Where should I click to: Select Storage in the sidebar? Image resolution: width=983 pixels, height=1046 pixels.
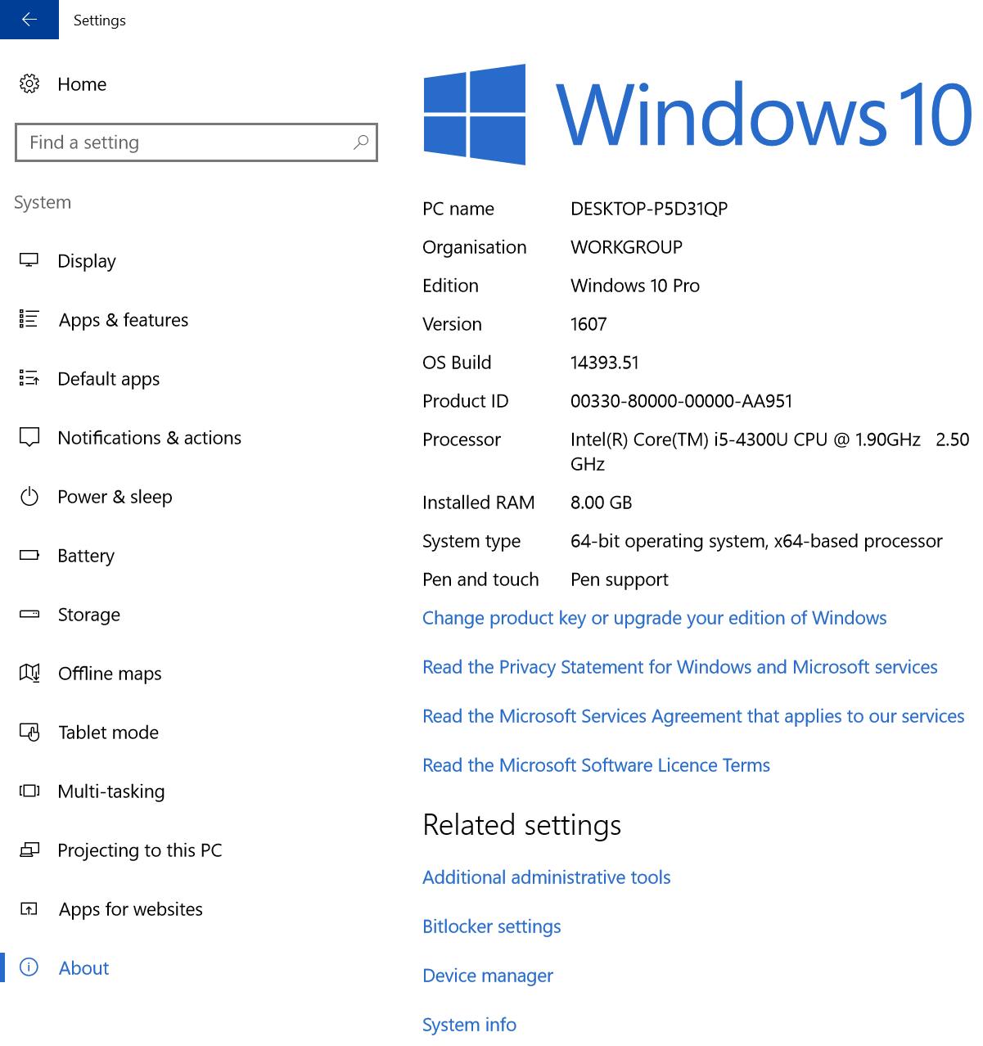pyautogui.click(x=89, y=615)
